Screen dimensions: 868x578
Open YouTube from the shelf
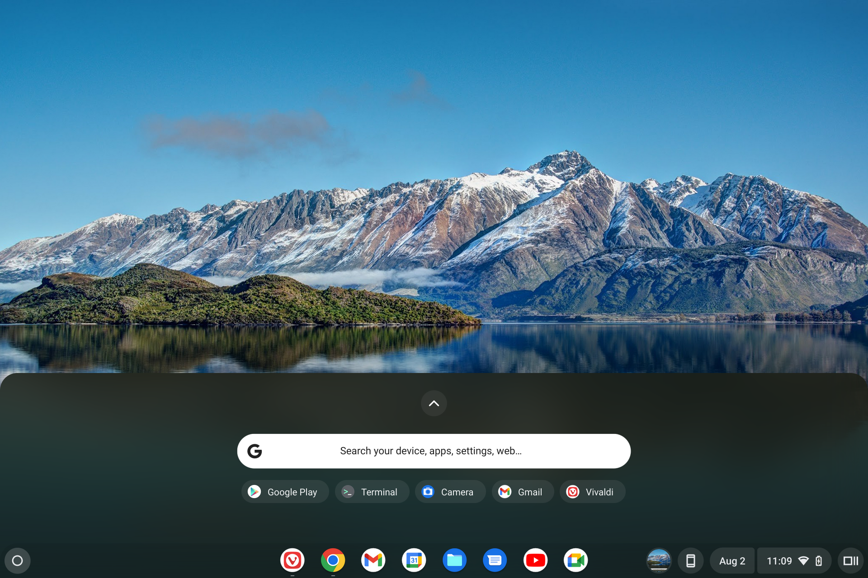pyautogui.click(x=535, y=560)
